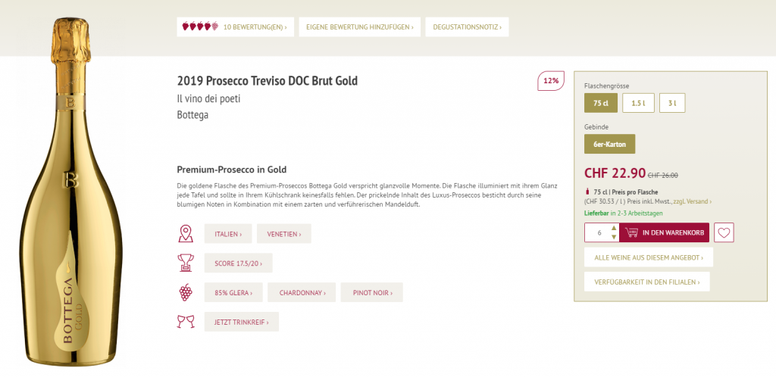Click the grape variety icon

click(x=185, y=292)
